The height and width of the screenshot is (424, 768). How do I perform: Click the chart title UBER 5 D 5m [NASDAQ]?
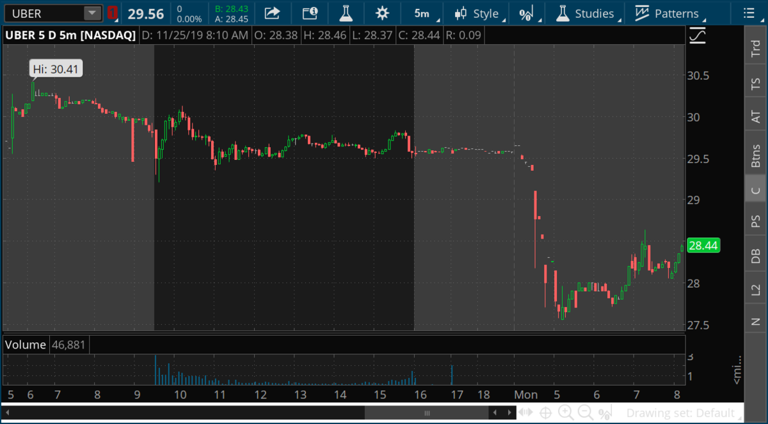70,35
